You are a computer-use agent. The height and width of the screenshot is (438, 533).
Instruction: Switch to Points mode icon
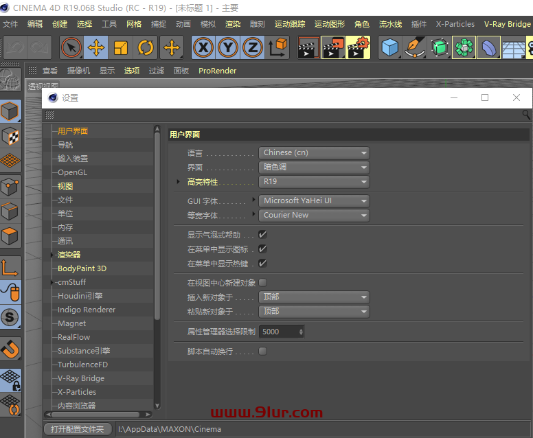pyautogui.click(x=10, y=187)
